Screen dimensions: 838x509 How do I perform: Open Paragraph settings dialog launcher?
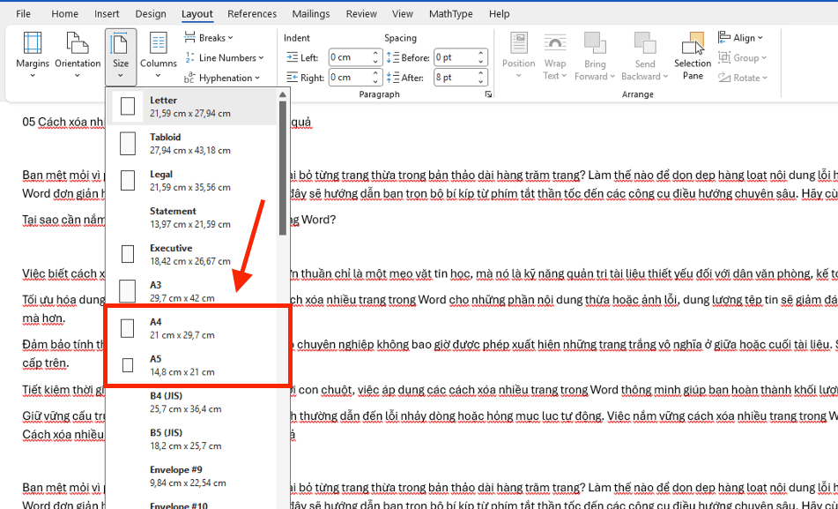click(488, 94)
